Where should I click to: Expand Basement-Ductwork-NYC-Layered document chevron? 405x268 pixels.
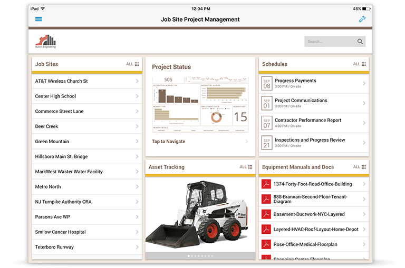pos(364,214)
